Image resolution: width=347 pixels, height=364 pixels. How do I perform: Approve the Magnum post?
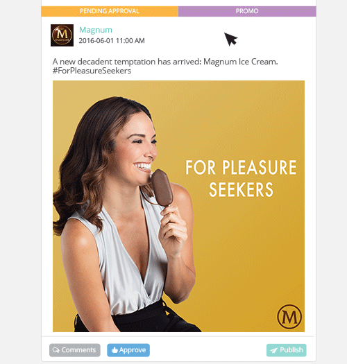(x=128, y=350)
